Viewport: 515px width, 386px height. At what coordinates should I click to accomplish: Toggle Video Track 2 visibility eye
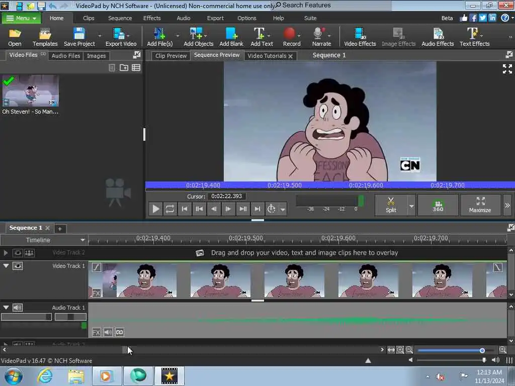tap(18, 253)
